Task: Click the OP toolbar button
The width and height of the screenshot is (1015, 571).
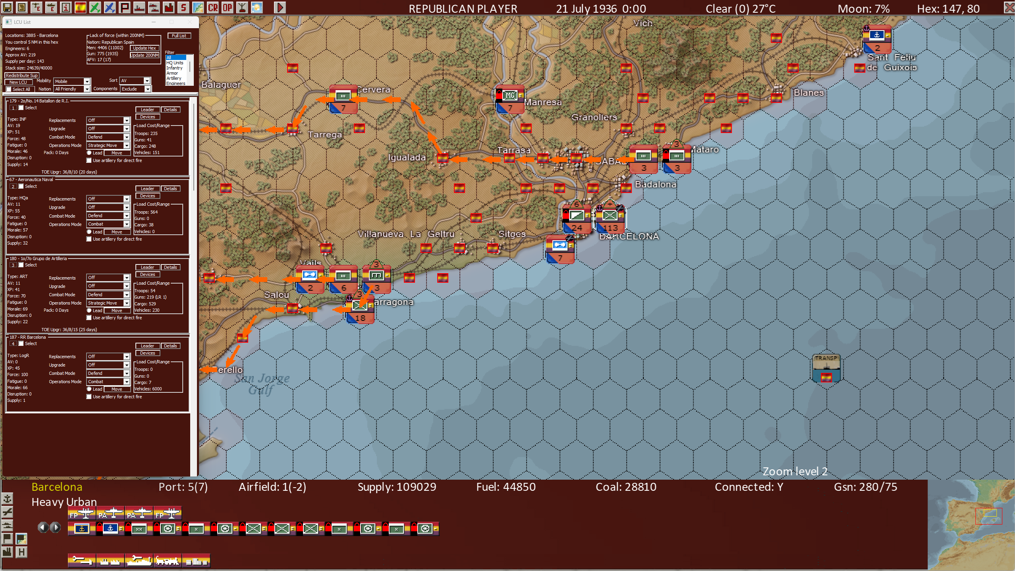Action: (227, 7)
